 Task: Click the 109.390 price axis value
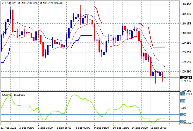click(x=186, y=71)
